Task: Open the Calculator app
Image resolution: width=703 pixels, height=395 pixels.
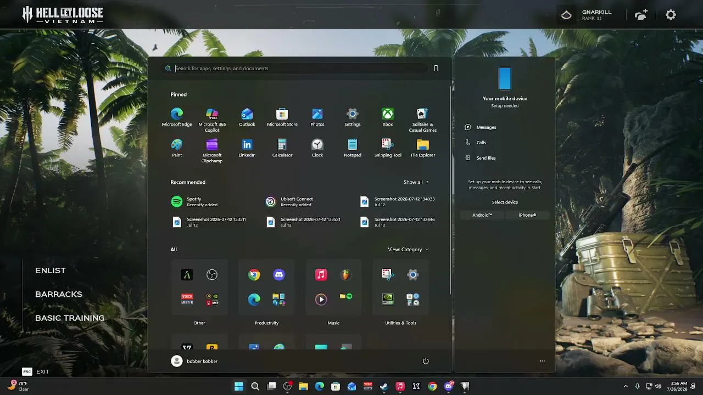Action: click(282, 148)
